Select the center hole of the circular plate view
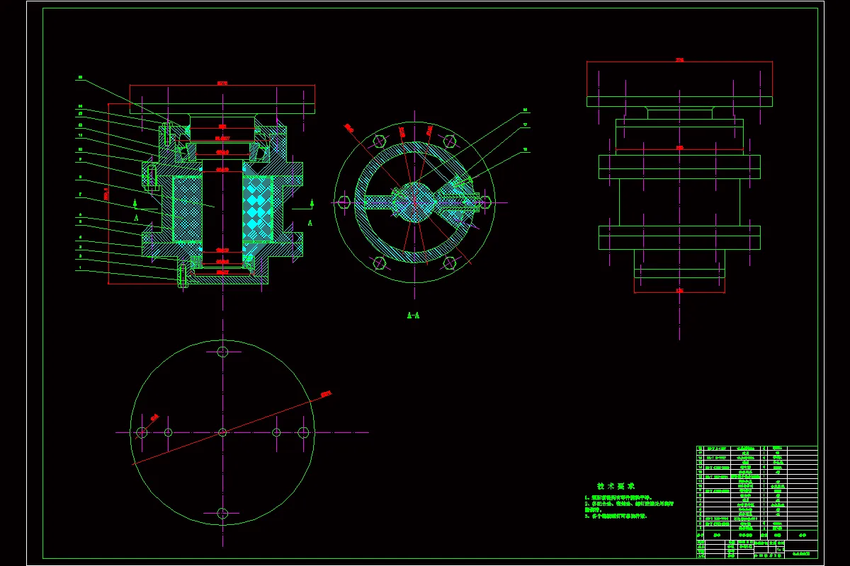 [x=222, y=432]
